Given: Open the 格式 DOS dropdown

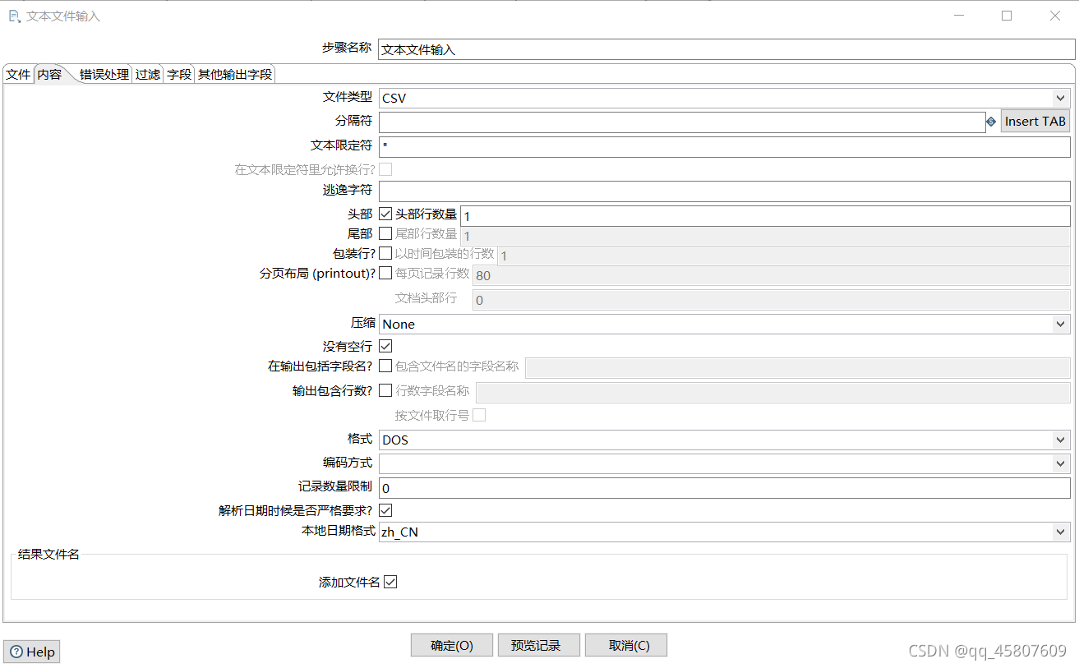Looking at the screenshot, I should click(x=725, y=440).
